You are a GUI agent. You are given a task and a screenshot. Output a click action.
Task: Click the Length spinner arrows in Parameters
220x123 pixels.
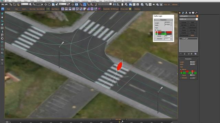196,62
